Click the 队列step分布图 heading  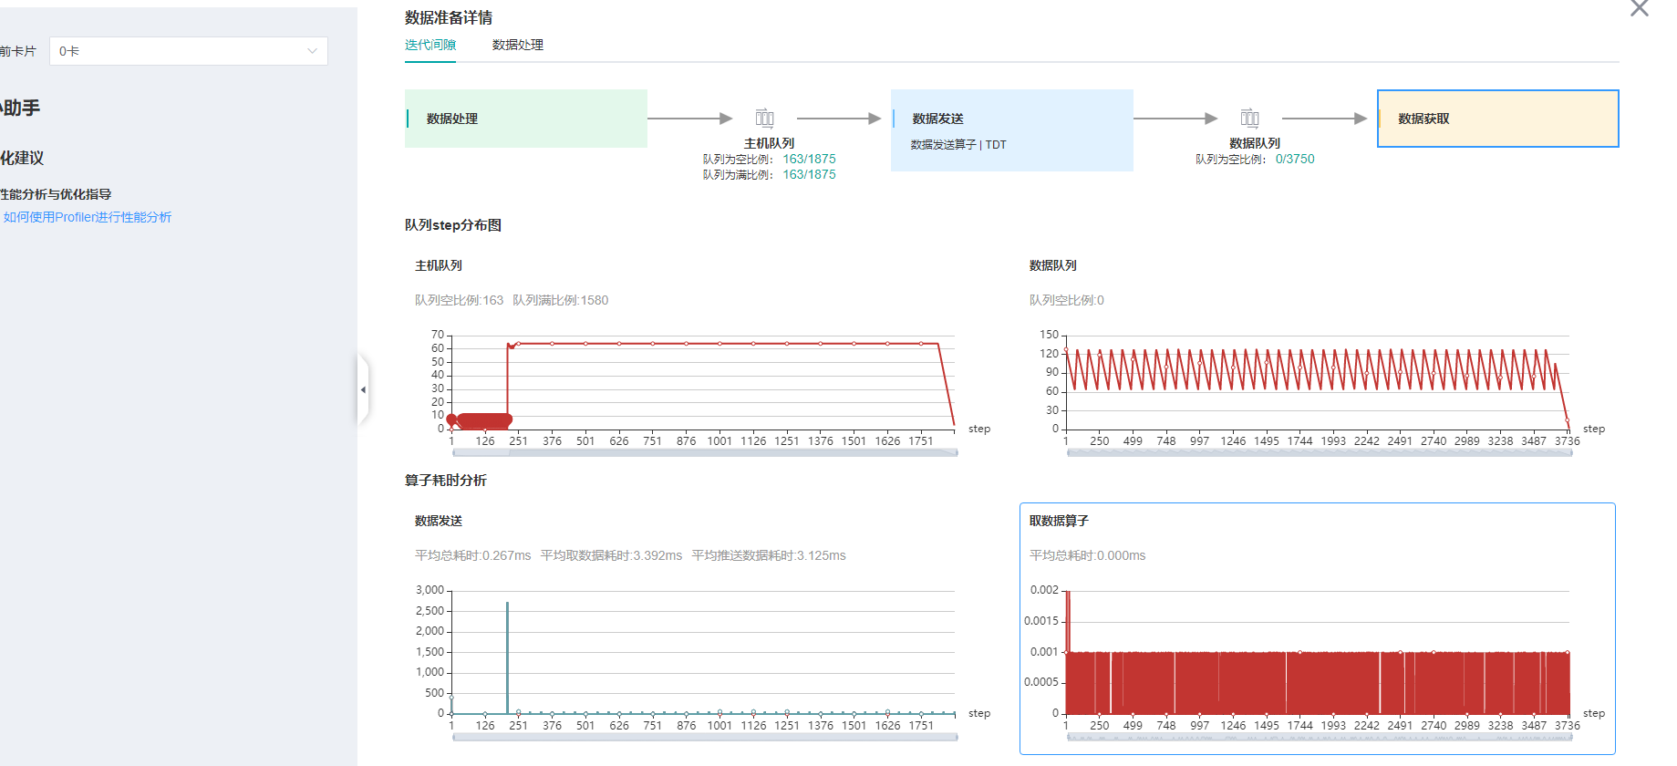pyautogui.click(x=453, y=225)
